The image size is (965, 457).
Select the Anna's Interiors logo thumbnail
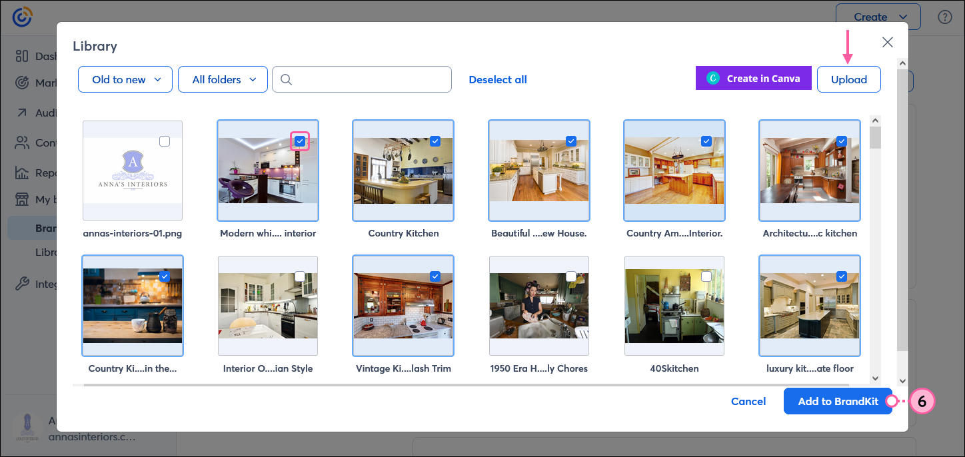pos(133,171)
